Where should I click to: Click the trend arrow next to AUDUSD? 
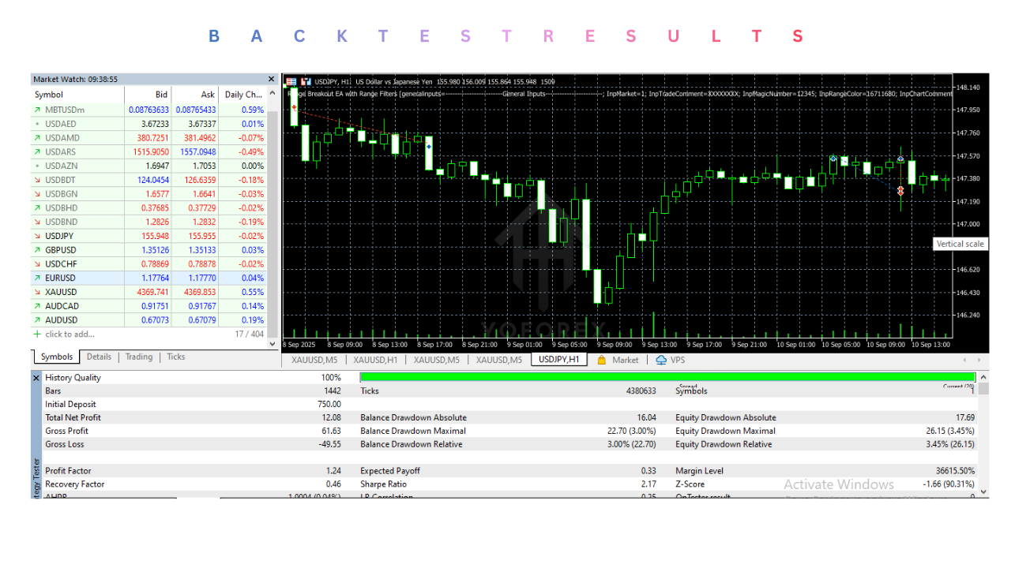(x=36, y=319)
